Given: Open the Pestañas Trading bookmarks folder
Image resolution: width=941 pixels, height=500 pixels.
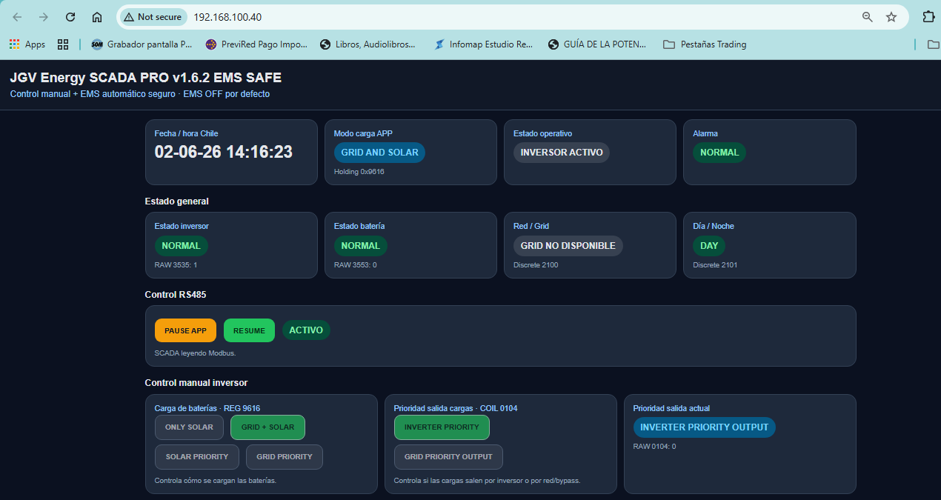Looking at the screenshot, I should (x=705, y=44).
